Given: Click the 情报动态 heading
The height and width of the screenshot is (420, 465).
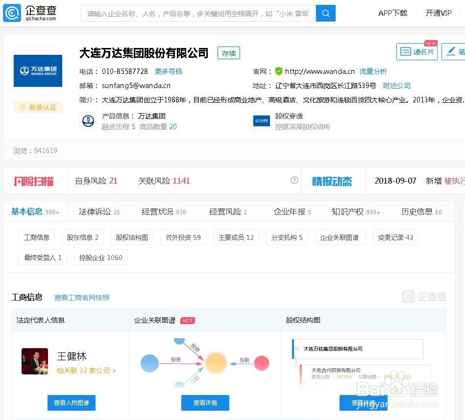Looking at the screenshot, I should point(332,181).
